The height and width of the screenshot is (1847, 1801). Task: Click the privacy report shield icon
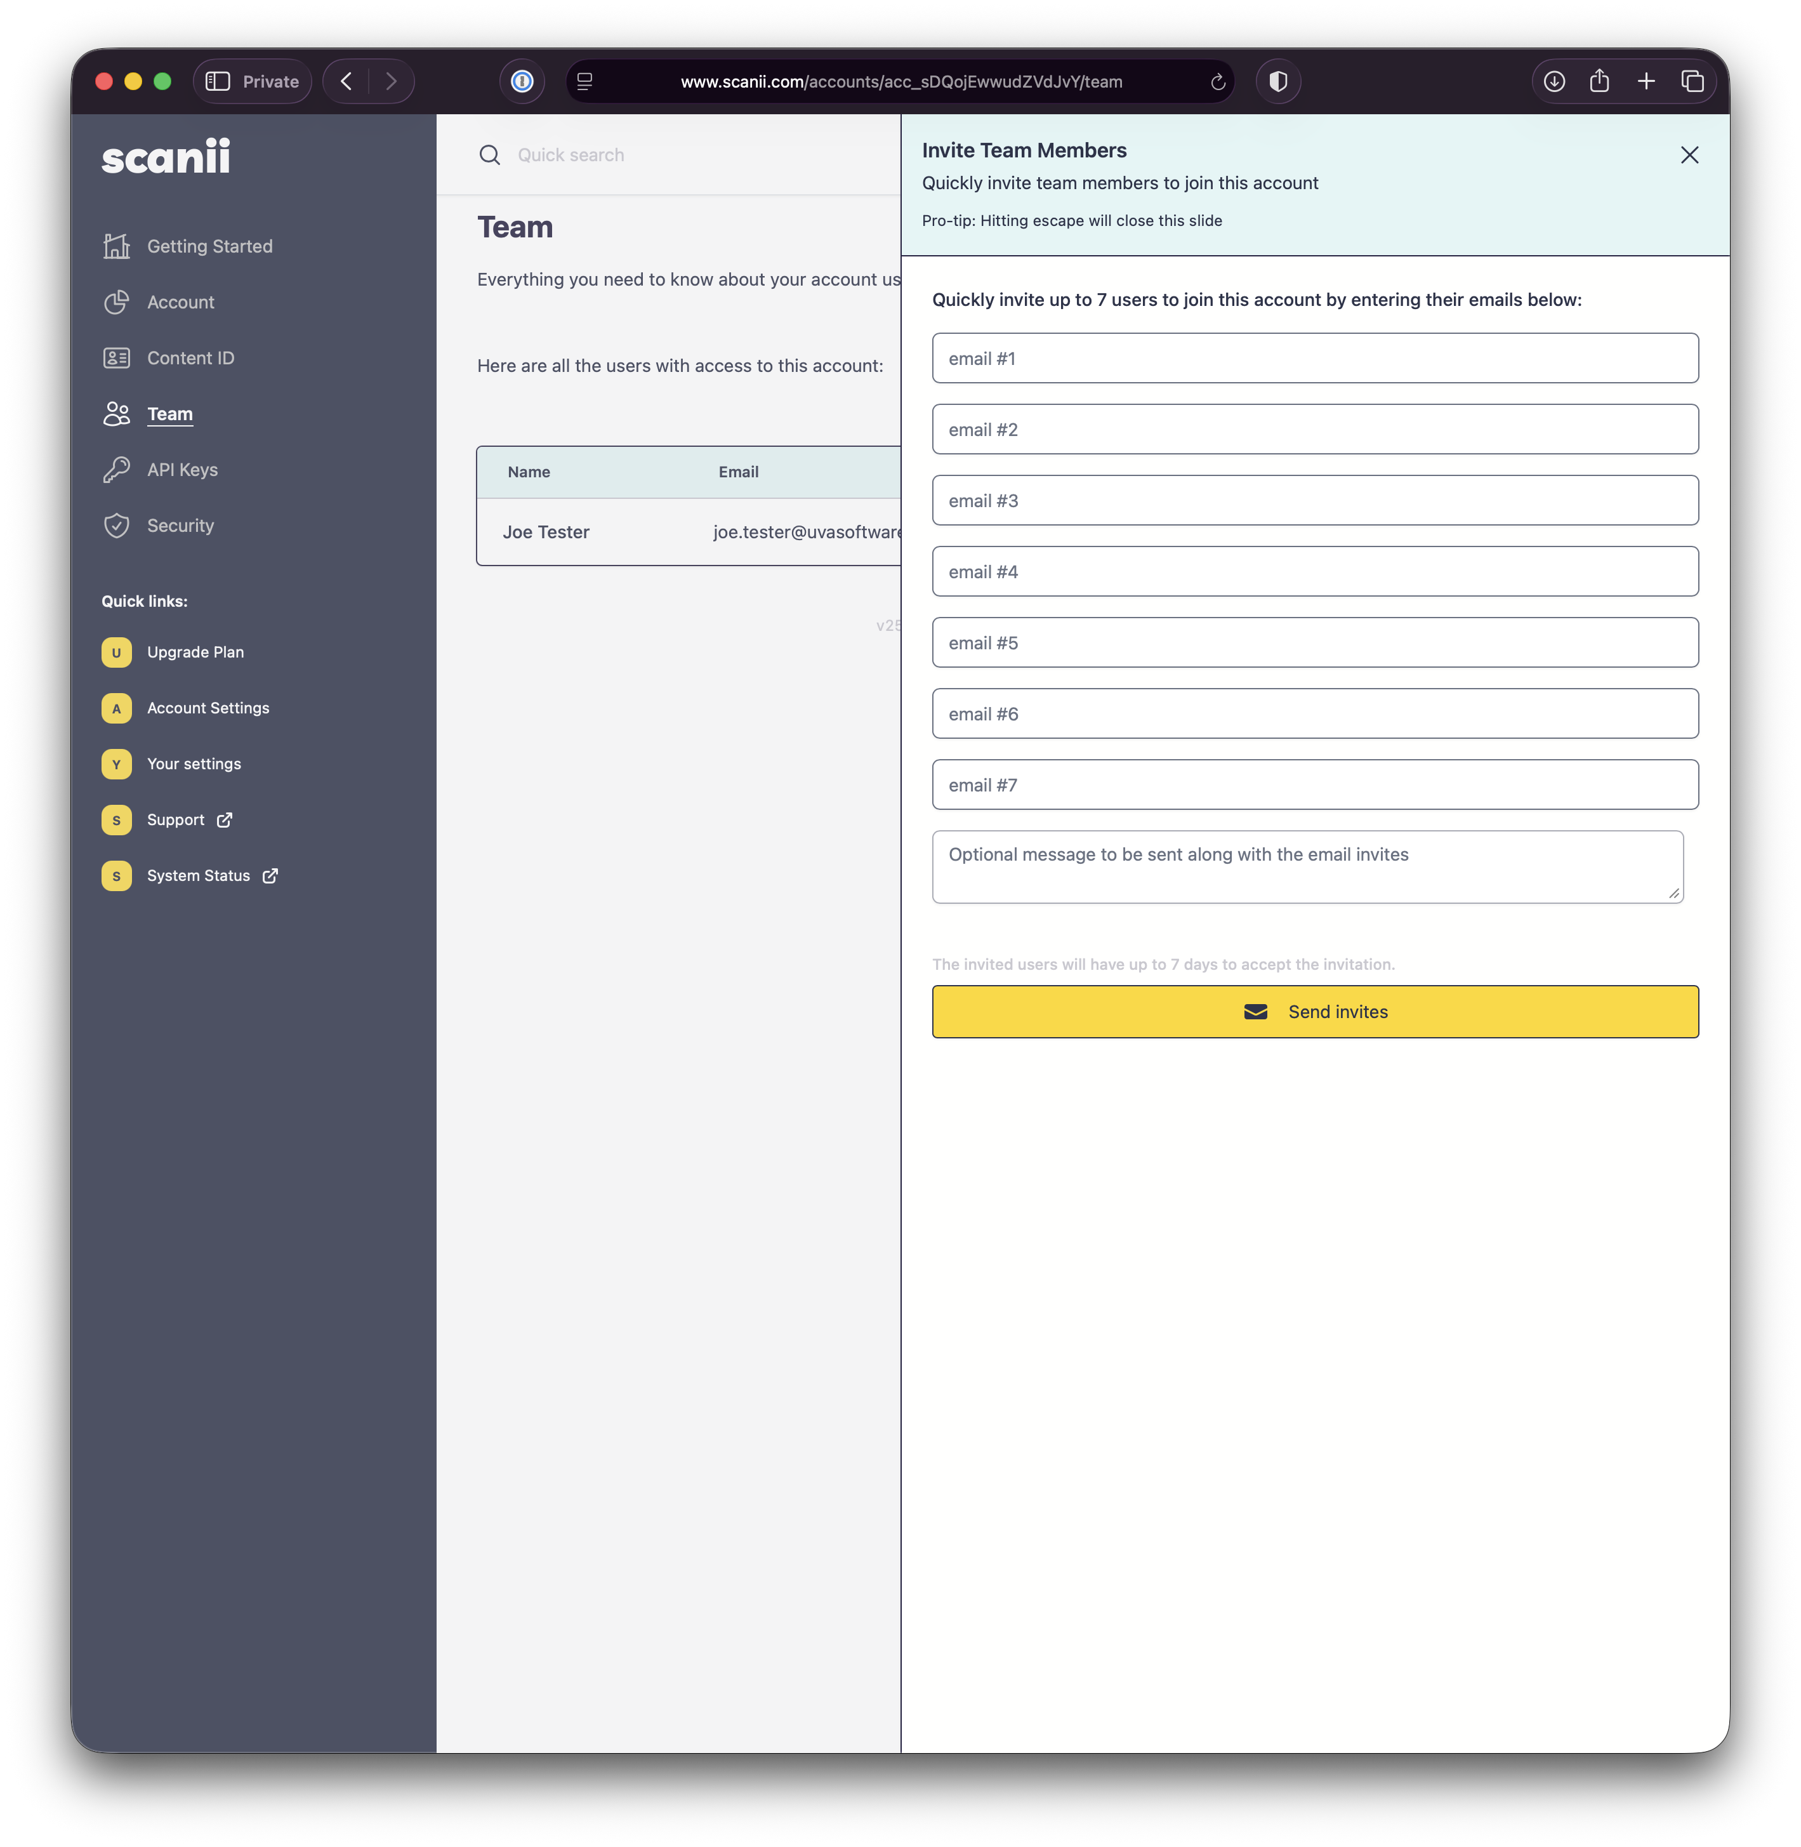(x=1278, y=81)
